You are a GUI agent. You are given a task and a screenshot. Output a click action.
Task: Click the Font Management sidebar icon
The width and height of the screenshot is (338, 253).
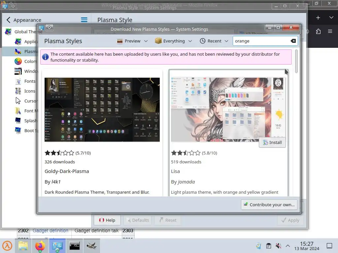tap(18, 111)
